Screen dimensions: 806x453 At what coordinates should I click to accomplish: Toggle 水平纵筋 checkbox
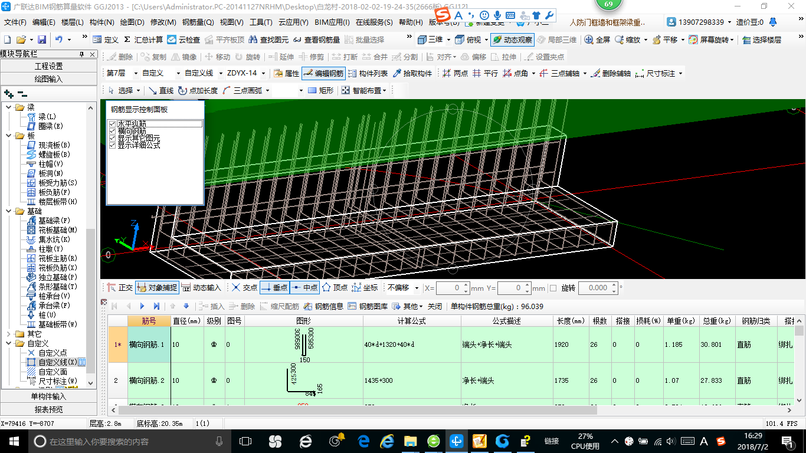coord(112,124)
